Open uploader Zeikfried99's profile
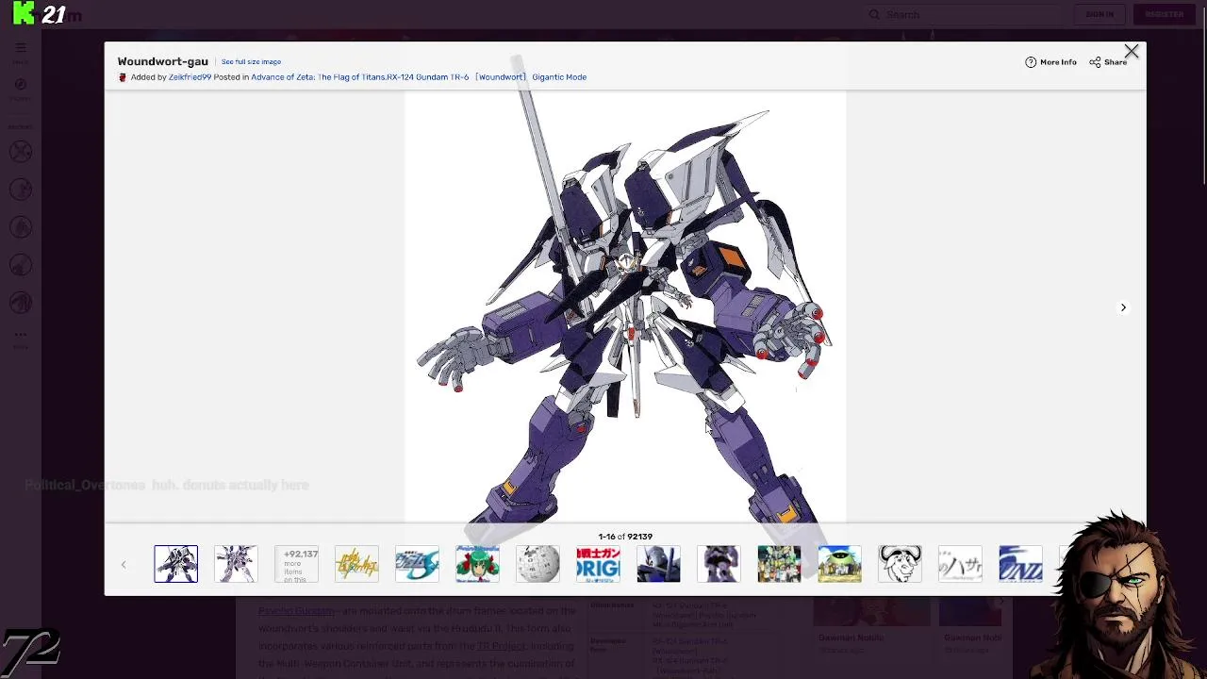 (190, 77)
